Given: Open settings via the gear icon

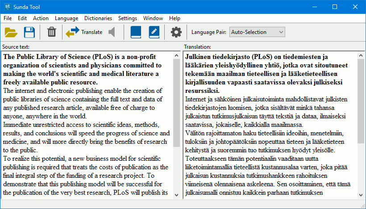Looking at the screenshot, I should click(x=176, y=32).
